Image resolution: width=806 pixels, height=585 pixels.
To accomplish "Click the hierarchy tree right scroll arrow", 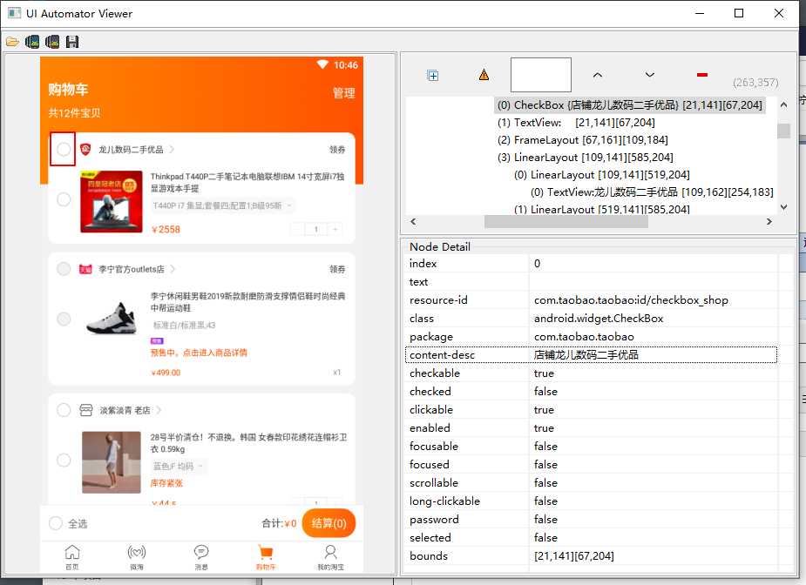I will point(769,221).
